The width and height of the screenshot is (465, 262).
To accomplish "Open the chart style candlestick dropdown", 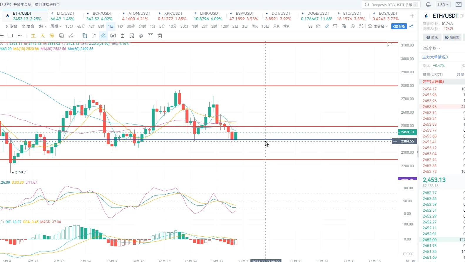I will coord(43,26).
